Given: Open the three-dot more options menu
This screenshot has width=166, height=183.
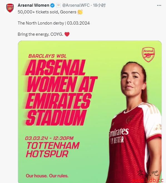Looking at the screenshot, I should 159,6.
